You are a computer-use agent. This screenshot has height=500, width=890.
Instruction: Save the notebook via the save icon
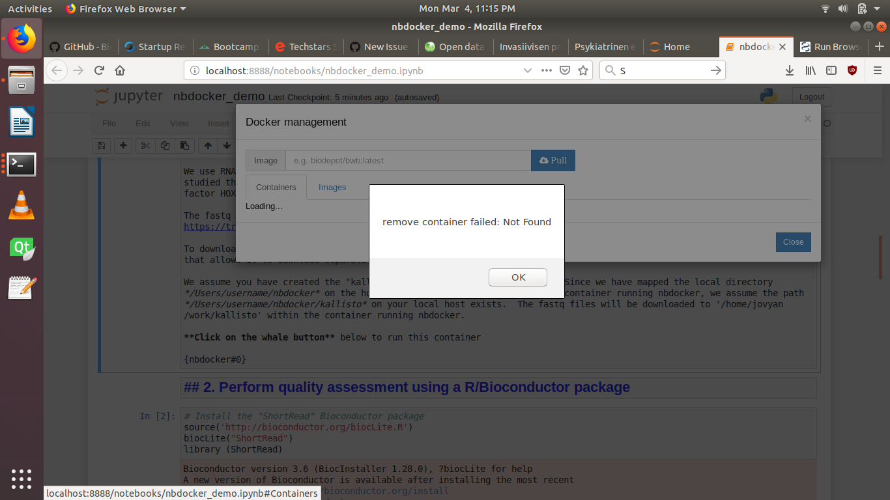pos(101,146)
